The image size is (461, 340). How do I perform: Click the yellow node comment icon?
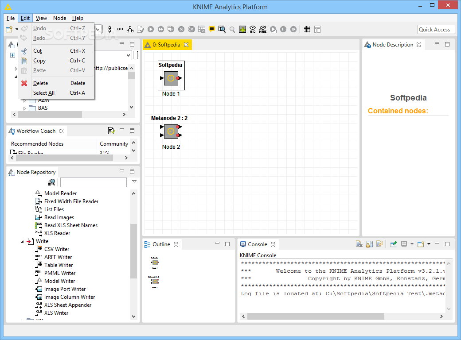[x=212, y=29]
